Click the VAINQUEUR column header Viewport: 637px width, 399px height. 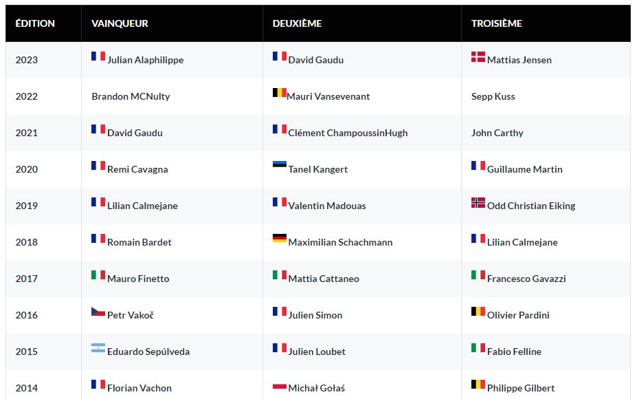120,23
